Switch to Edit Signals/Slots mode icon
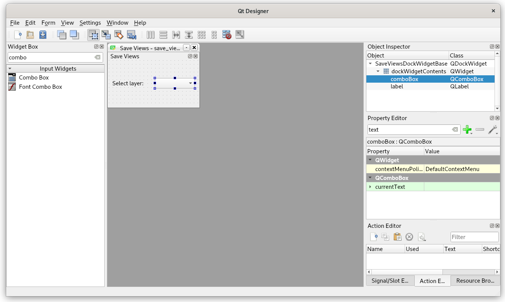The height and width of the screenshot is (302, 505). click(x=106, y=35)
